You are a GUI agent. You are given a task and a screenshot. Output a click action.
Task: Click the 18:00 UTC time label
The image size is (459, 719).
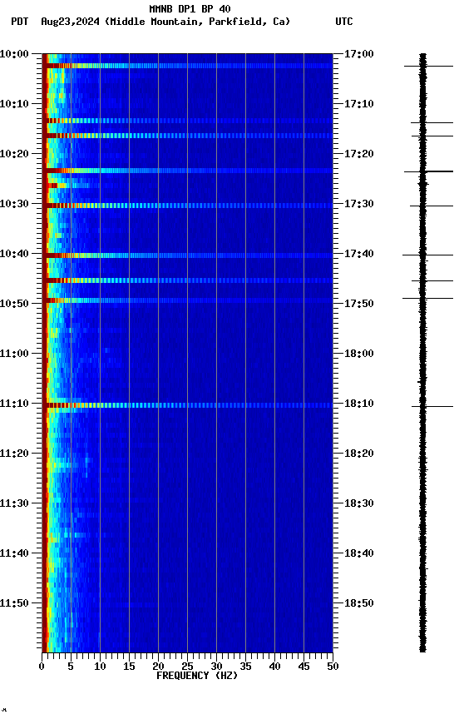pos(358,354)
